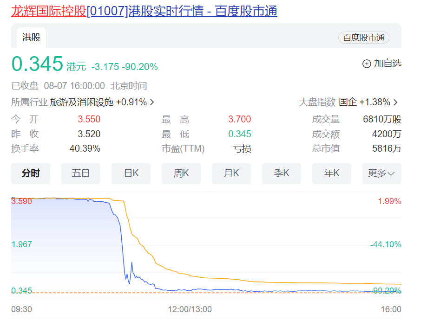Click the 16:00 time axis label
The width and height of the screenshot is (427, 320).
pyautogui.click(x=391, y=309)
